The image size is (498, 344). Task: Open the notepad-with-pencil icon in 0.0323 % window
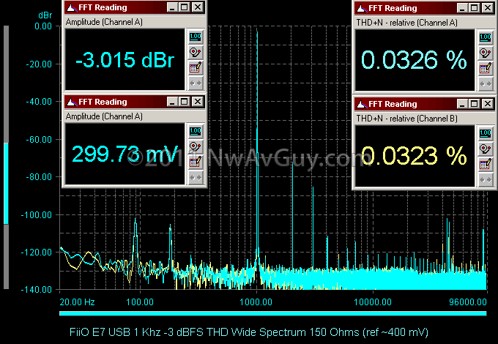(x=486, y=165)
